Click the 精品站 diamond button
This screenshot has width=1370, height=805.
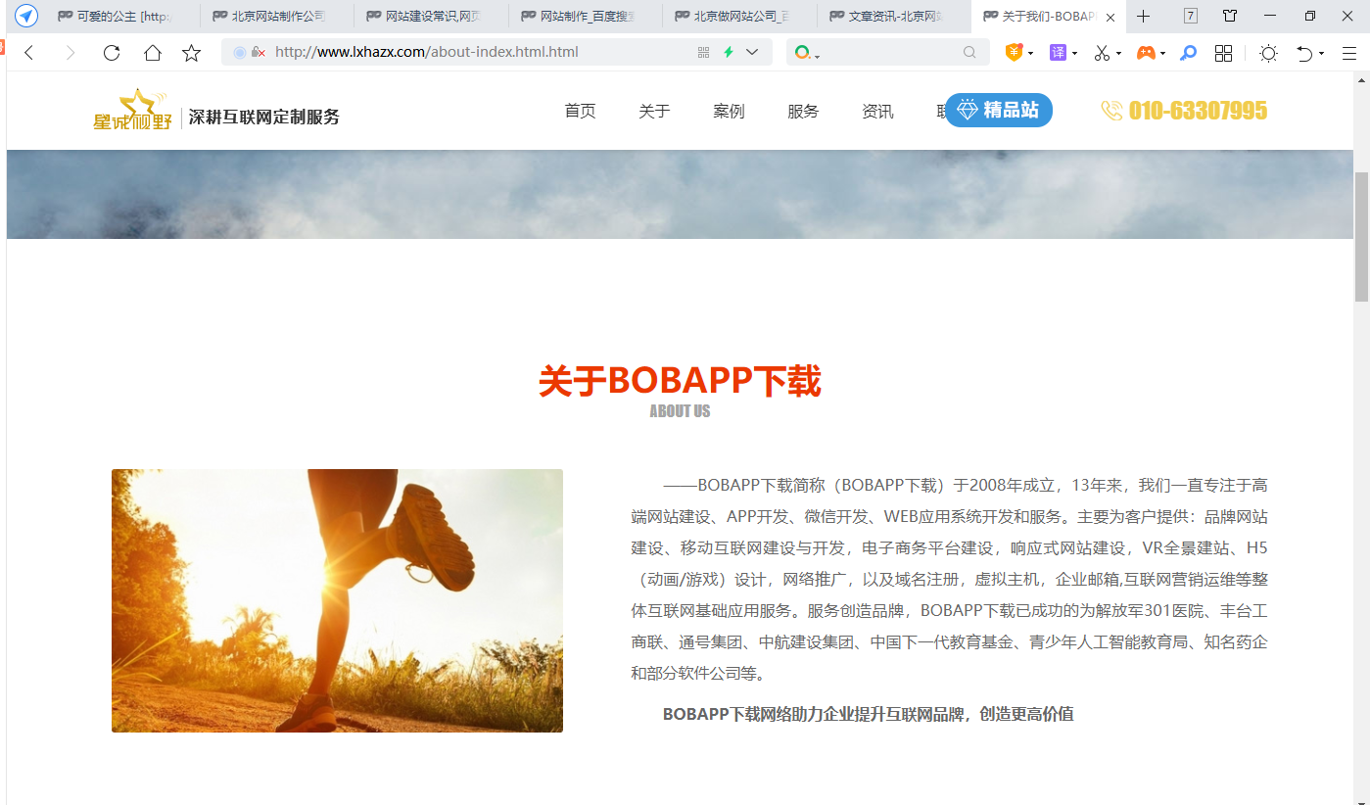tap(998, 110)
